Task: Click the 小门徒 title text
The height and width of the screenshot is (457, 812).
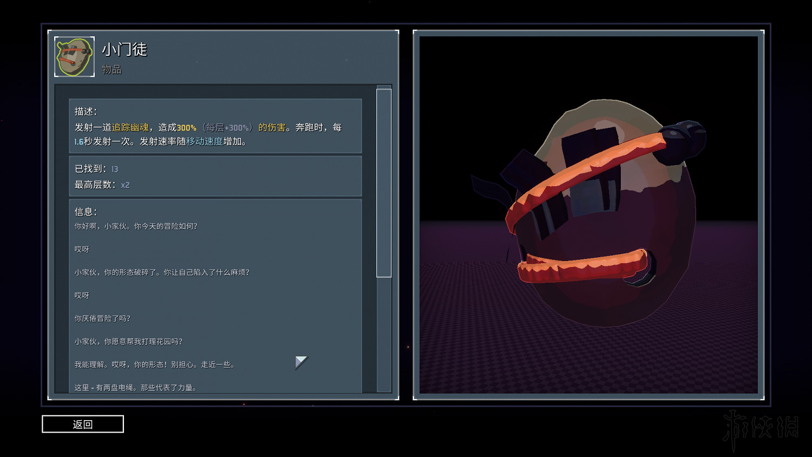Action: [x=125, y=50]
